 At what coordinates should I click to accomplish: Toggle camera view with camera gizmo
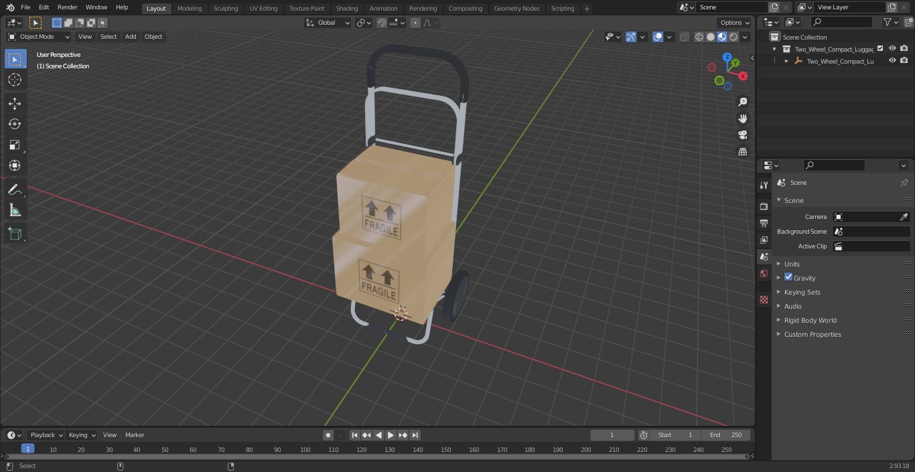coord(742,135)
